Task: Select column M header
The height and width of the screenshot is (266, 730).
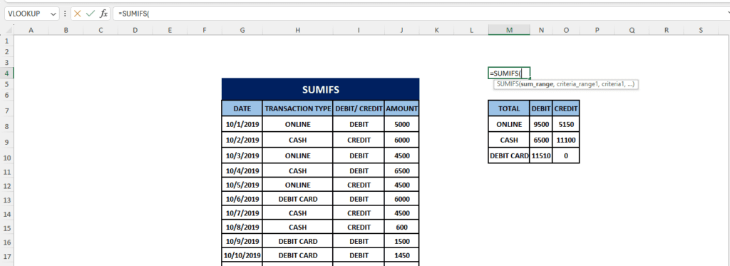Action: pyautogui.click(x=509, y=30)
